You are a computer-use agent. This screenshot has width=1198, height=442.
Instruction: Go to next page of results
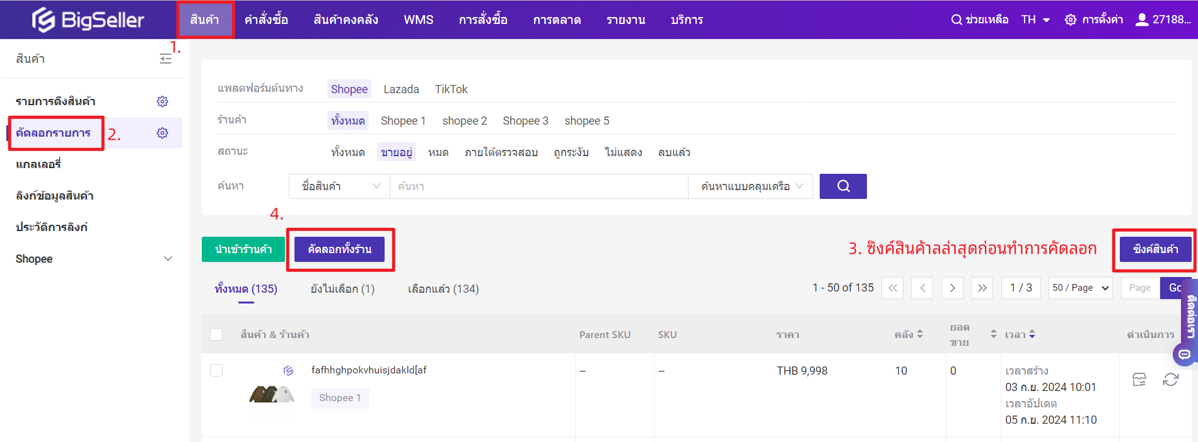coord(953,288)
